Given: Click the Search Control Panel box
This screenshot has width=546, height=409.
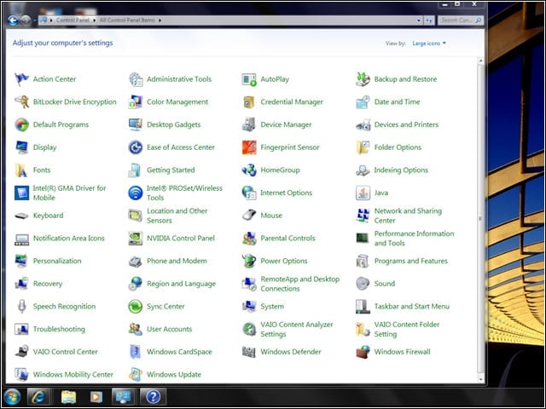Looking at the screenshot, I should tap(461, 20).
